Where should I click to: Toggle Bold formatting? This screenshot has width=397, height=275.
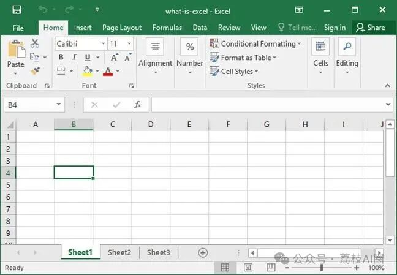[61, 57]
